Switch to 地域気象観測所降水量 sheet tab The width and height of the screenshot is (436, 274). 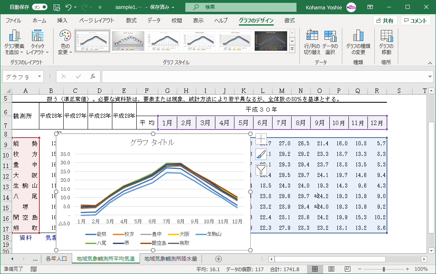170,259
